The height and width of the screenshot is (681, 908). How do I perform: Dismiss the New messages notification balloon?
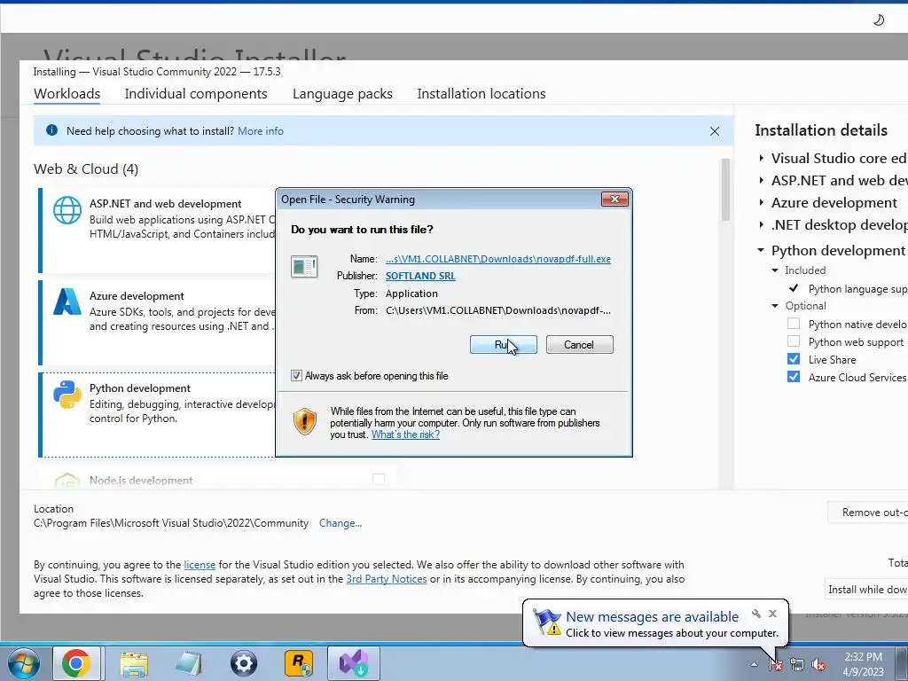772,614
